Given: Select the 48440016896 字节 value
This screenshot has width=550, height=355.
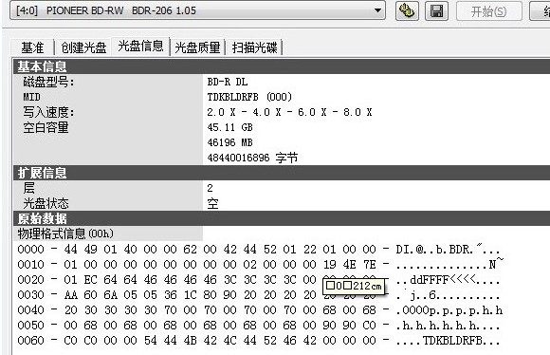Looking at the screenshot, I should (252, 158).
